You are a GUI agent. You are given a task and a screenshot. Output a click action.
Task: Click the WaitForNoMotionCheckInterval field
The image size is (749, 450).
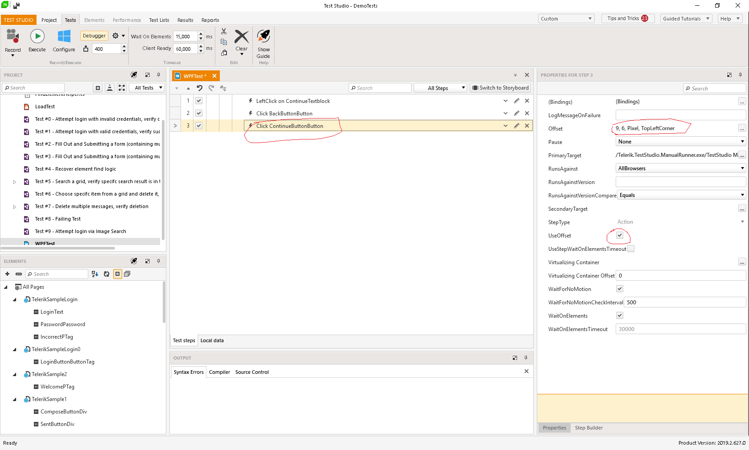(x=684, y=302)
